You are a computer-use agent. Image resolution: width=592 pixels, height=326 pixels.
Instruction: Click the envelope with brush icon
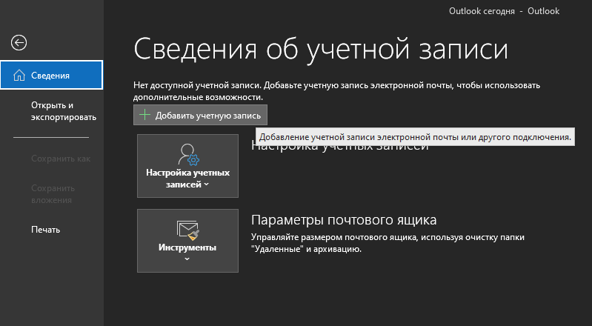(187, 230)
